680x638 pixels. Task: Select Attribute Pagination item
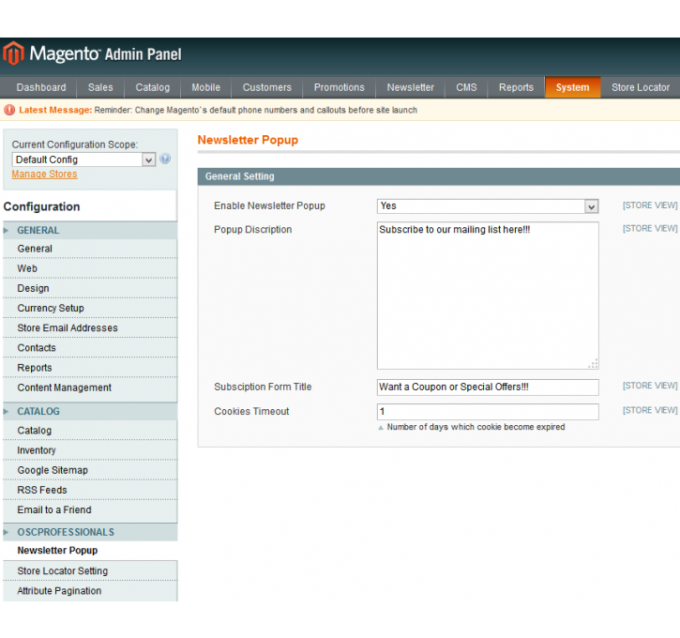90,591
